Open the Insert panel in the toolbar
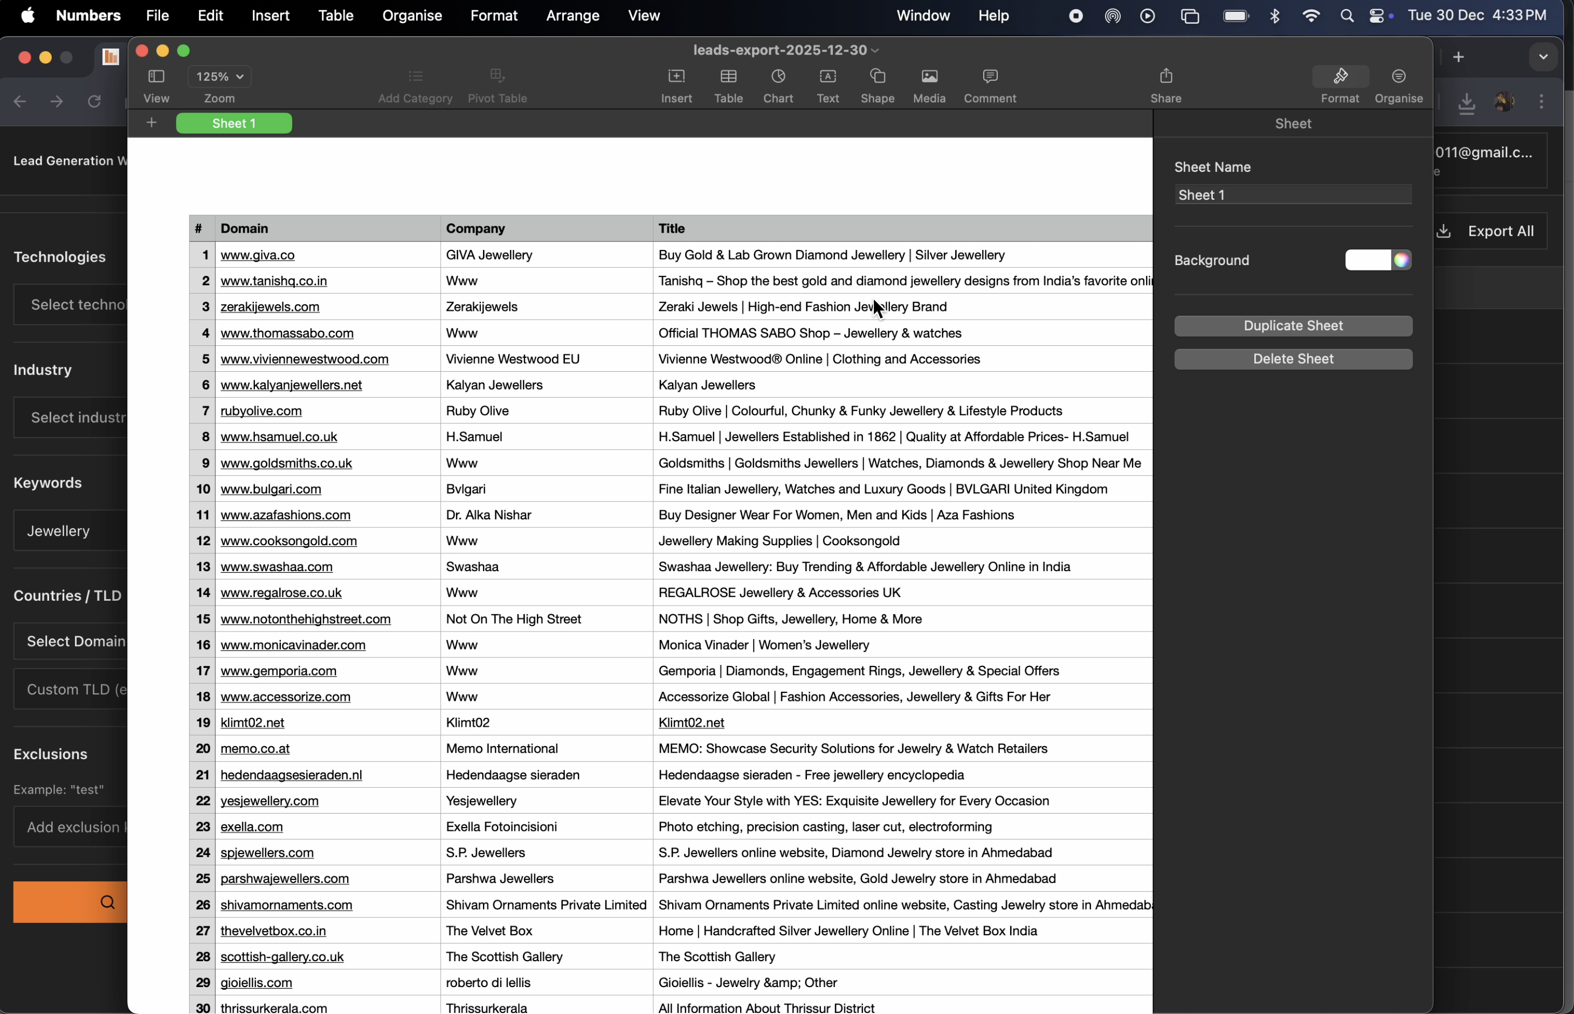 tap(676, 84)
